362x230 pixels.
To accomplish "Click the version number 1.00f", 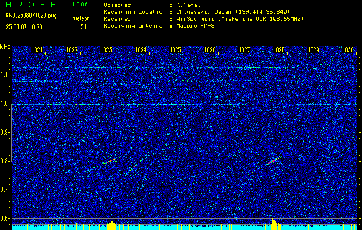I will point(79,5).
